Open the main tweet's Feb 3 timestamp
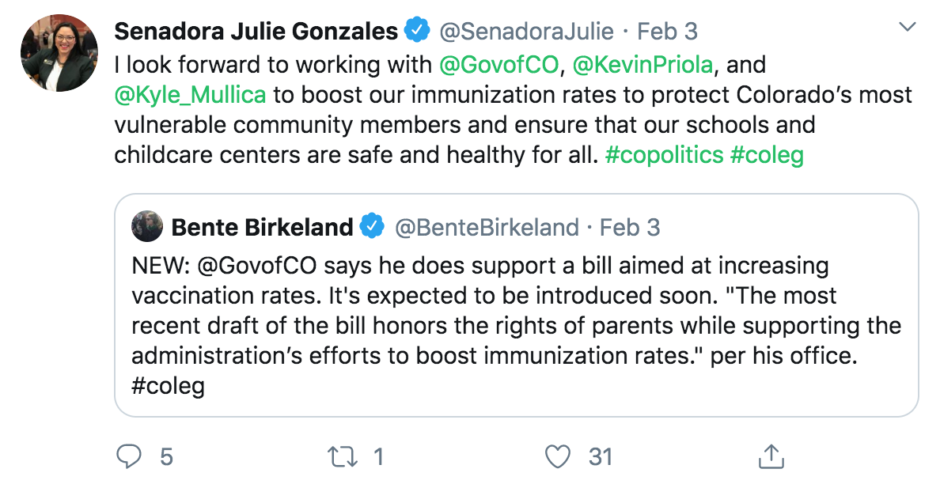The height and width of the screenshot is (484, 940). [x=667, y=31]
